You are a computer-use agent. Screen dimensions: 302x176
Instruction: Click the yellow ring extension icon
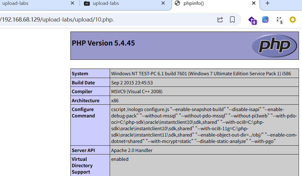(293, 19)
